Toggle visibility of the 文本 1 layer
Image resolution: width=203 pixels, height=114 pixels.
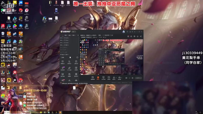[x=61, y=40]
